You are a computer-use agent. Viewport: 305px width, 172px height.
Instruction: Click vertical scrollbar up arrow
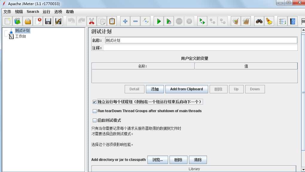pyautogui.click(x=303, y=30)
